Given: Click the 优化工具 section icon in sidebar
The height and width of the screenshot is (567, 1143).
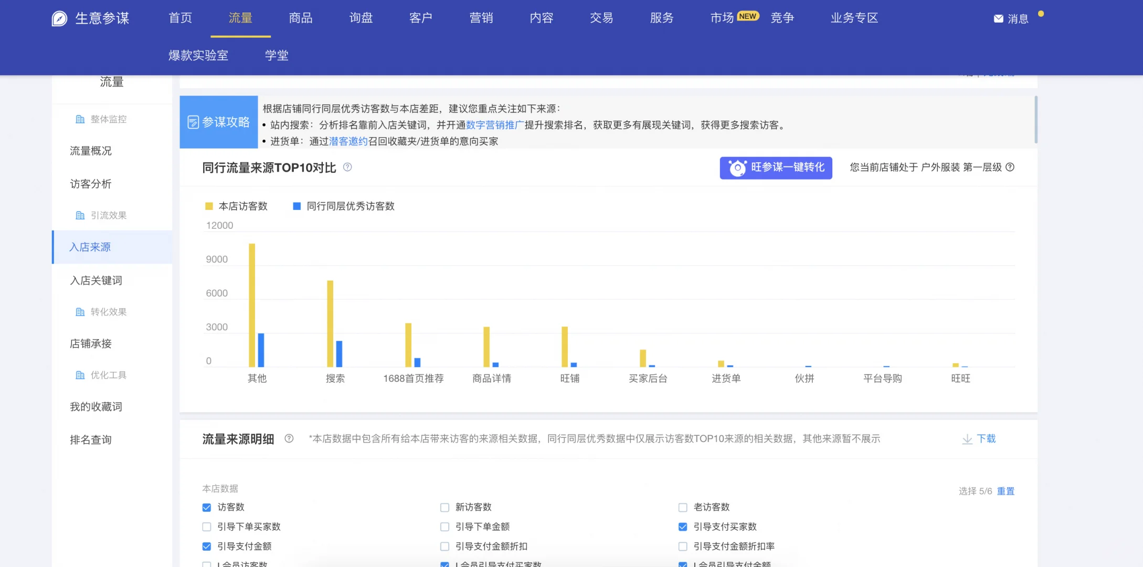Looking at the screenshot, I should click(80, 375).
